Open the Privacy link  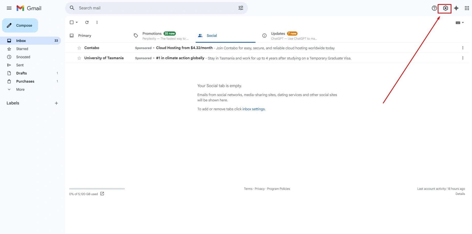pos(260,189)
